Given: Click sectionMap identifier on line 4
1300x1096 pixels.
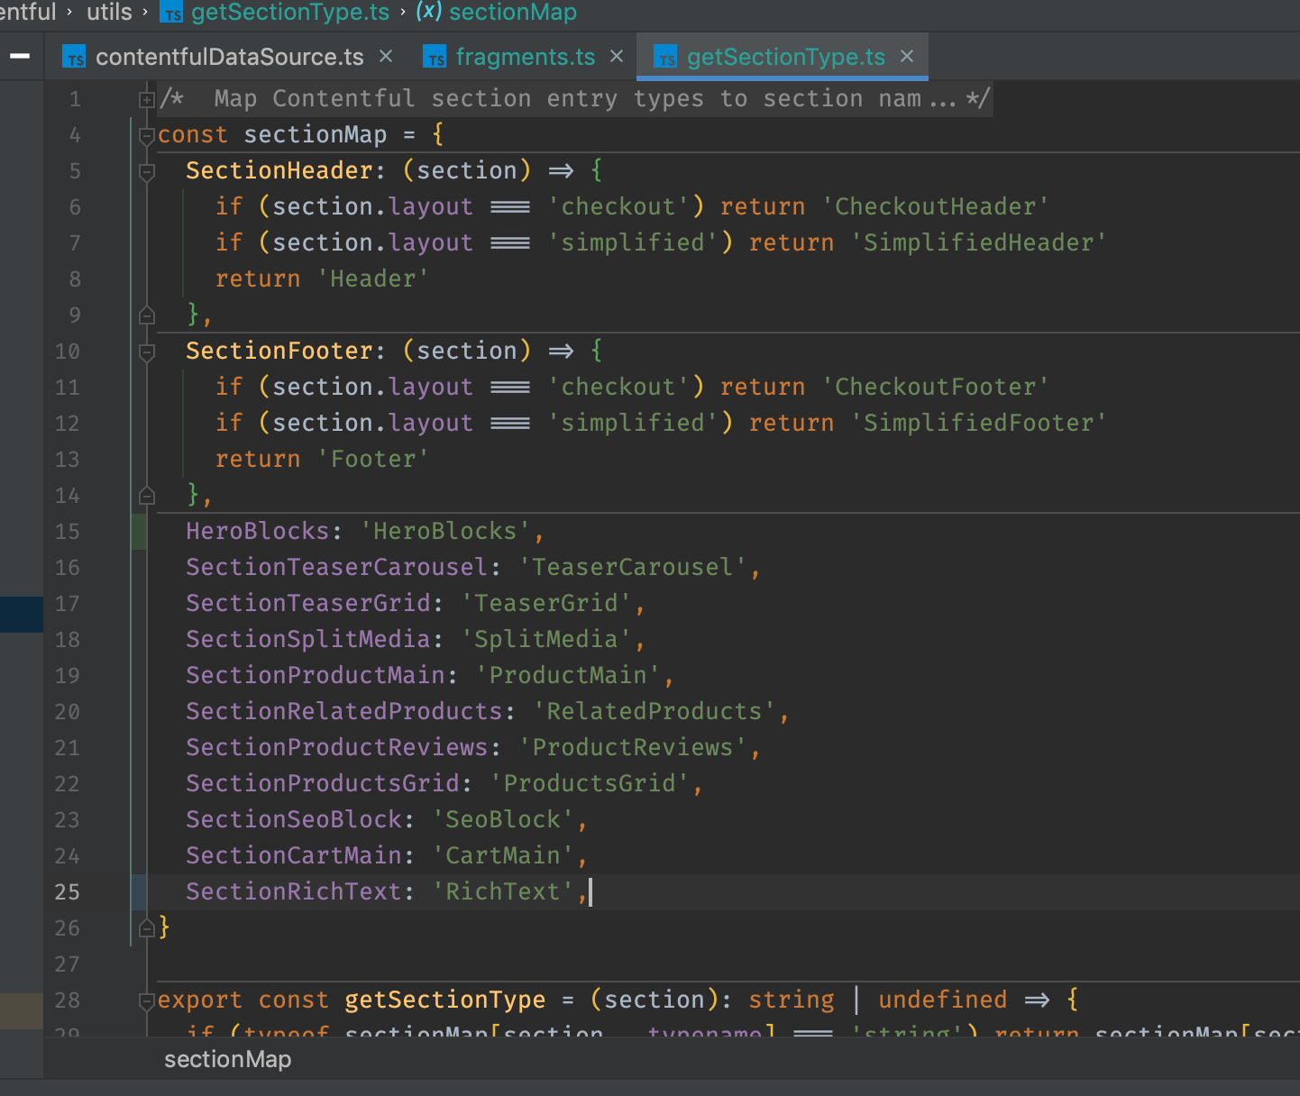Looking at the screenshot, I should point(316,134).
